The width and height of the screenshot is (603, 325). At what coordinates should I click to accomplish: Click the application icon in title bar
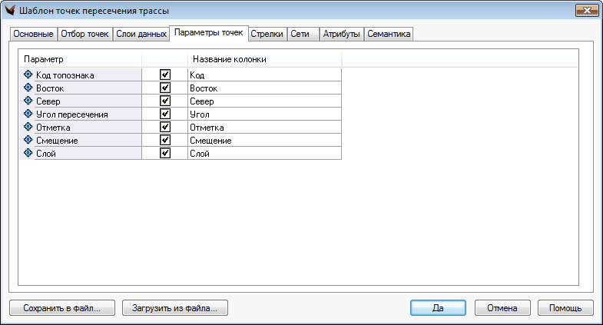coord(11,11)
